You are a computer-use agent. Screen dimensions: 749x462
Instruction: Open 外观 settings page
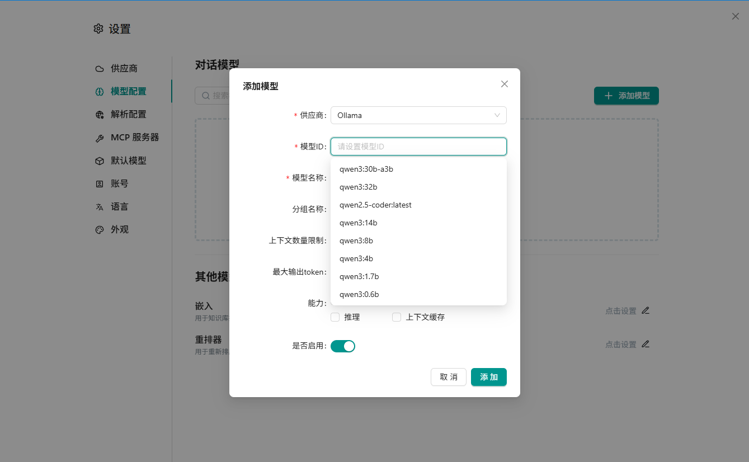[x=120, y=229]
